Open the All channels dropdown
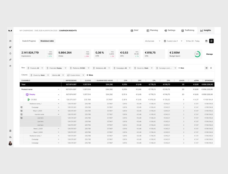This screenshot has height=174, width=228. click(152, 41)
